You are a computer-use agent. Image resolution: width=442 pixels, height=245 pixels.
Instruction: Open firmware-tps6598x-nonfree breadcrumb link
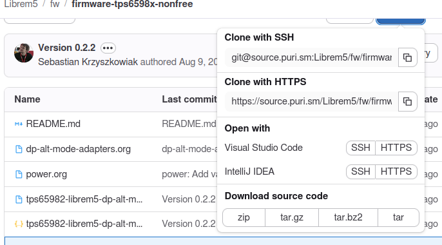132,5
